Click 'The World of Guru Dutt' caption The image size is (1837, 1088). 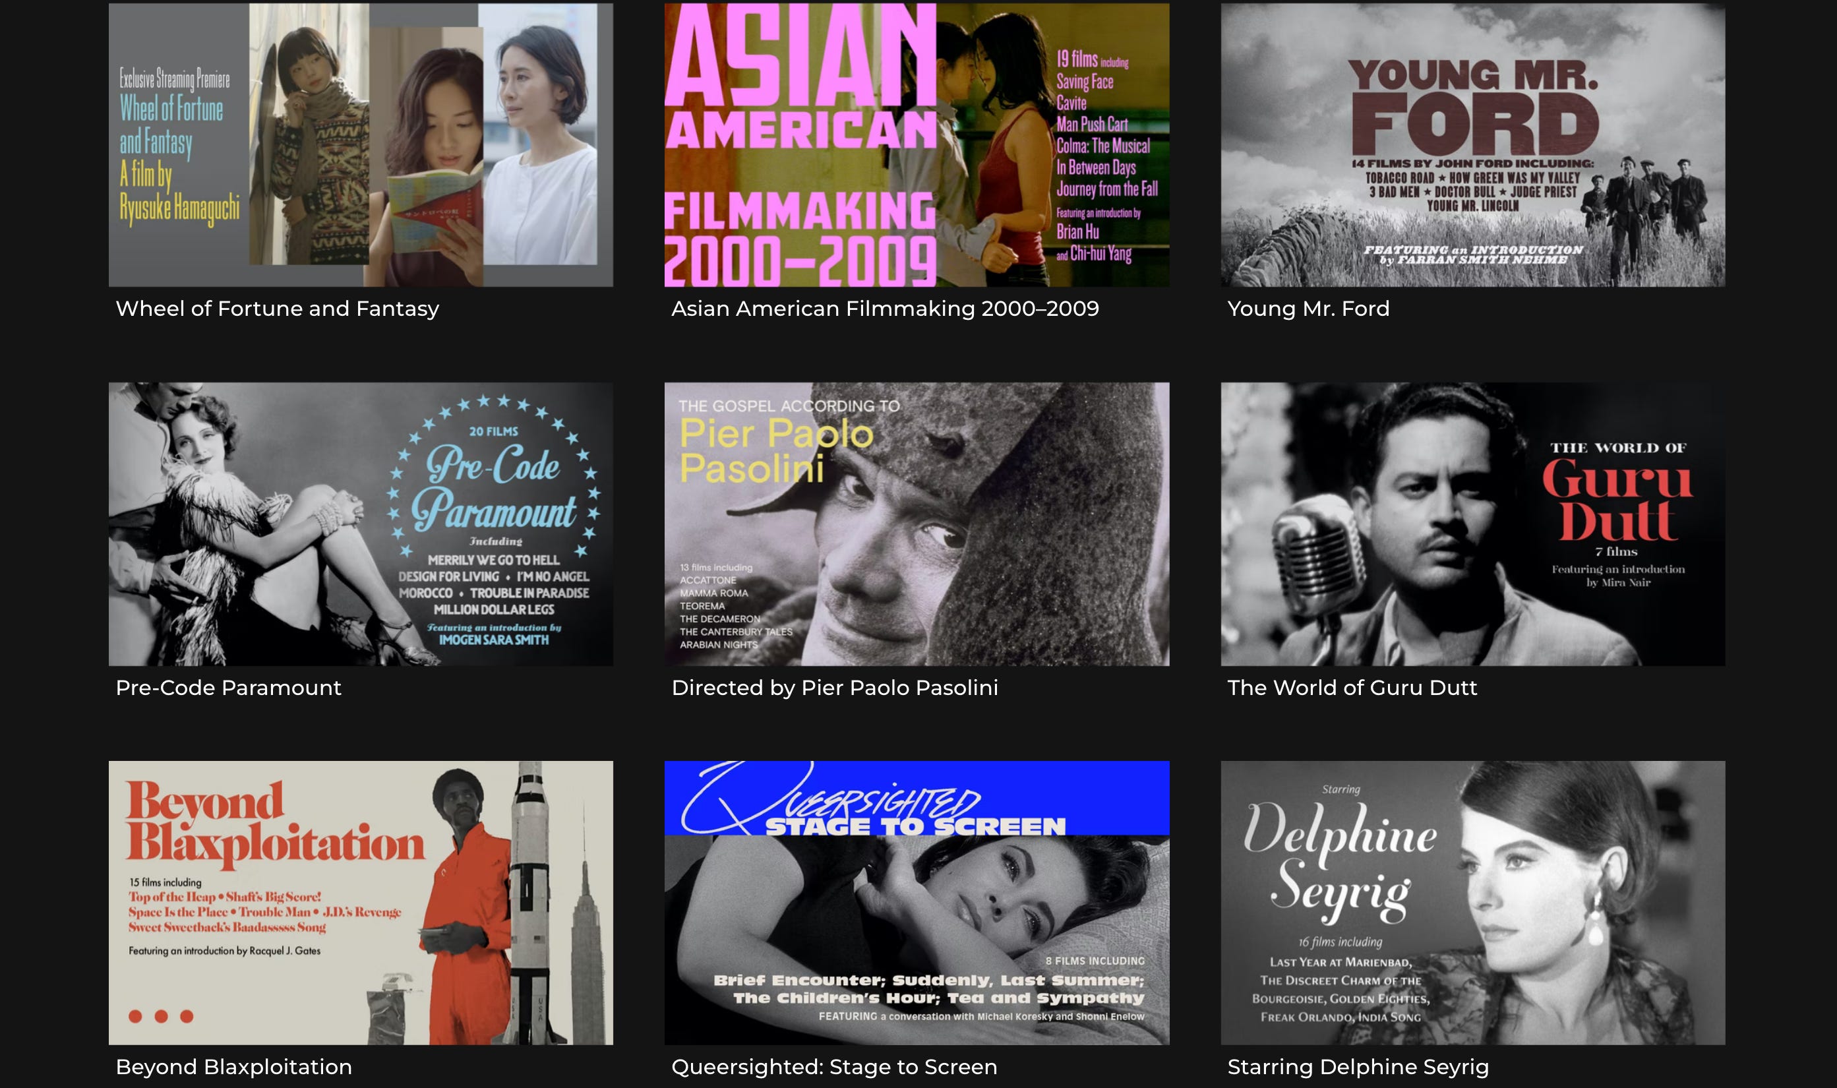1352,688
